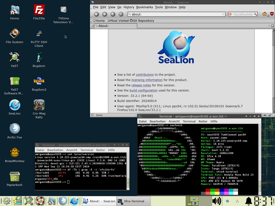The width and height of the screenshot is (275, 206).
Task: Open Hilfe menu in small terminal window
Action: coord(111,150)
